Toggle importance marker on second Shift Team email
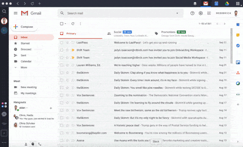Viewport: 243px width, 147px height. point(73,58)
